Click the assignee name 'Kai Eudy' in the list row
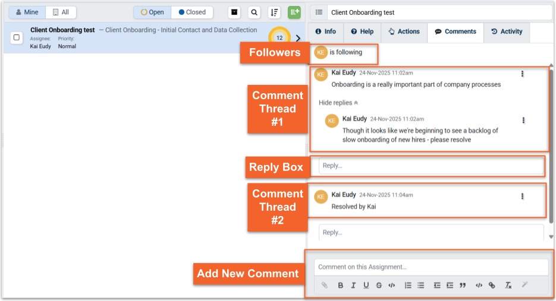 tap(40, 46)
